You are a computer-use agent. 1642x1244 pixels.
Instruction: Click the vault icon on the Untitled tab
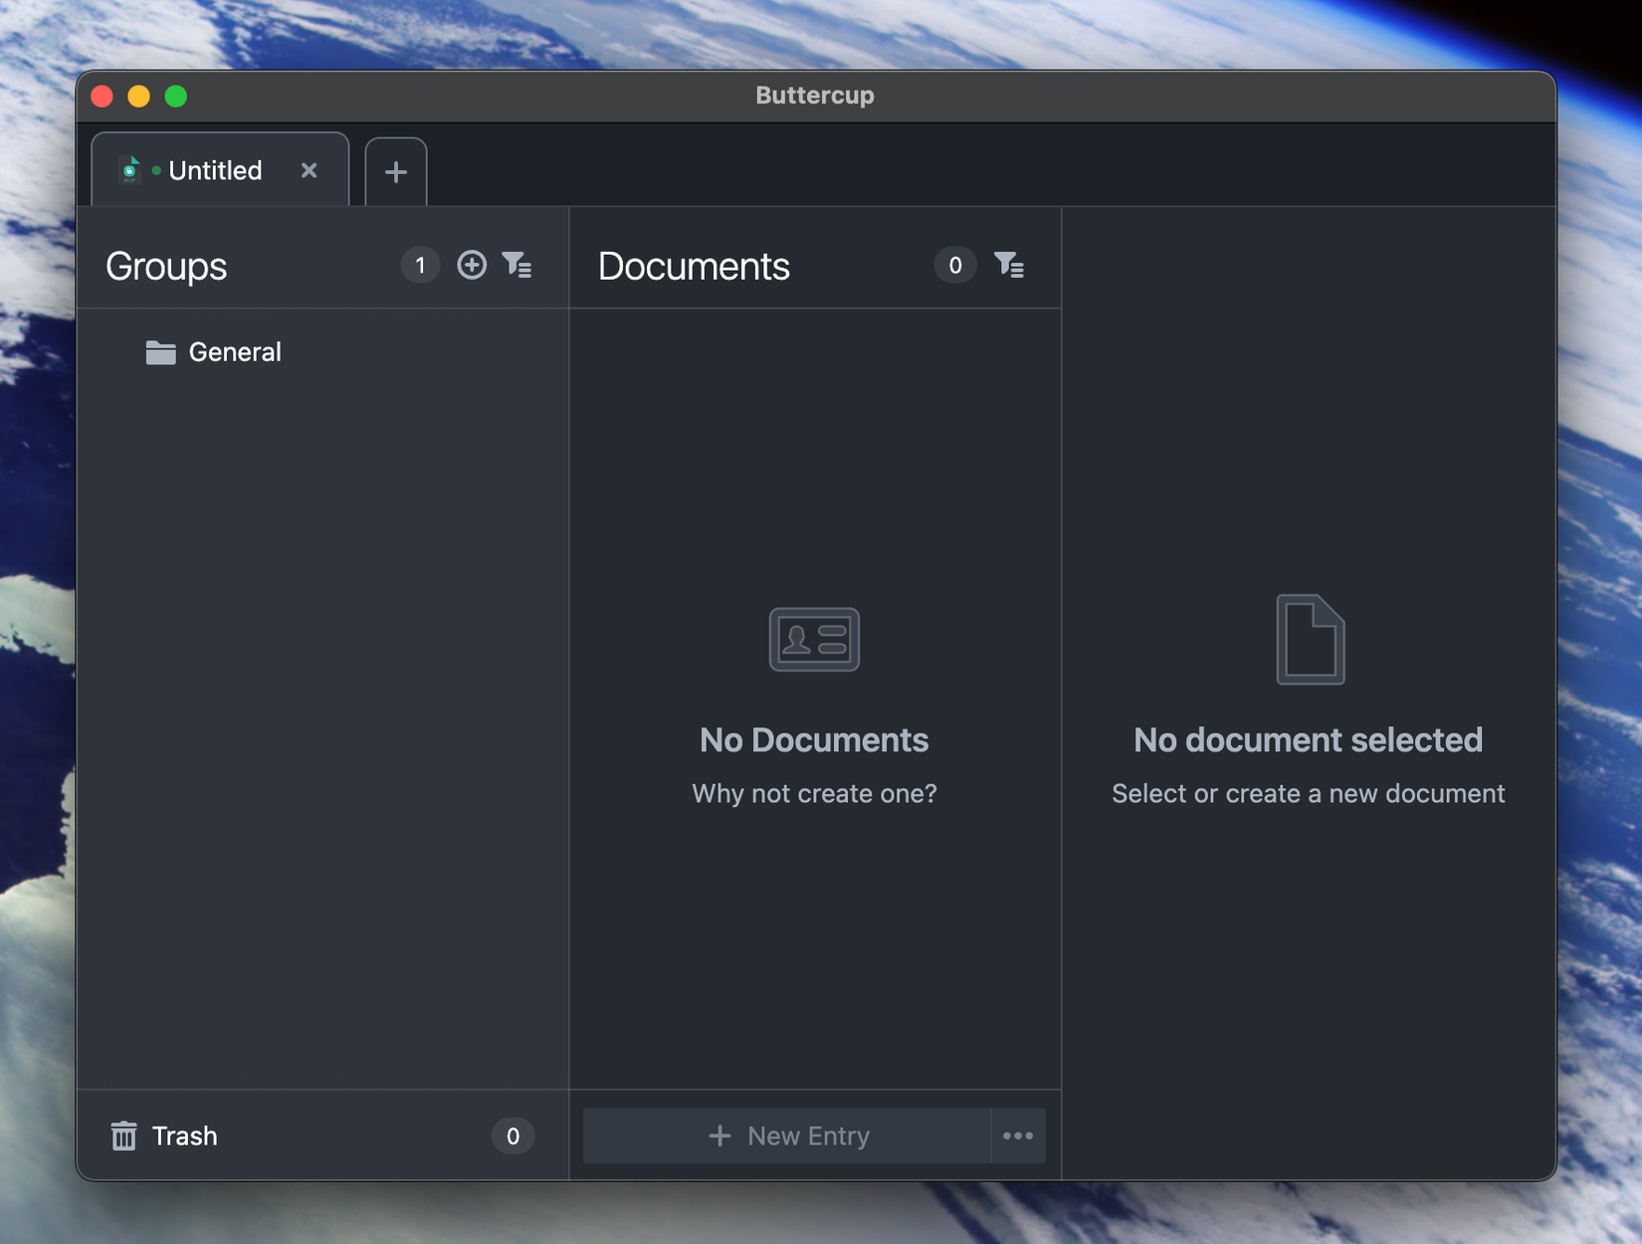[129, 169]
